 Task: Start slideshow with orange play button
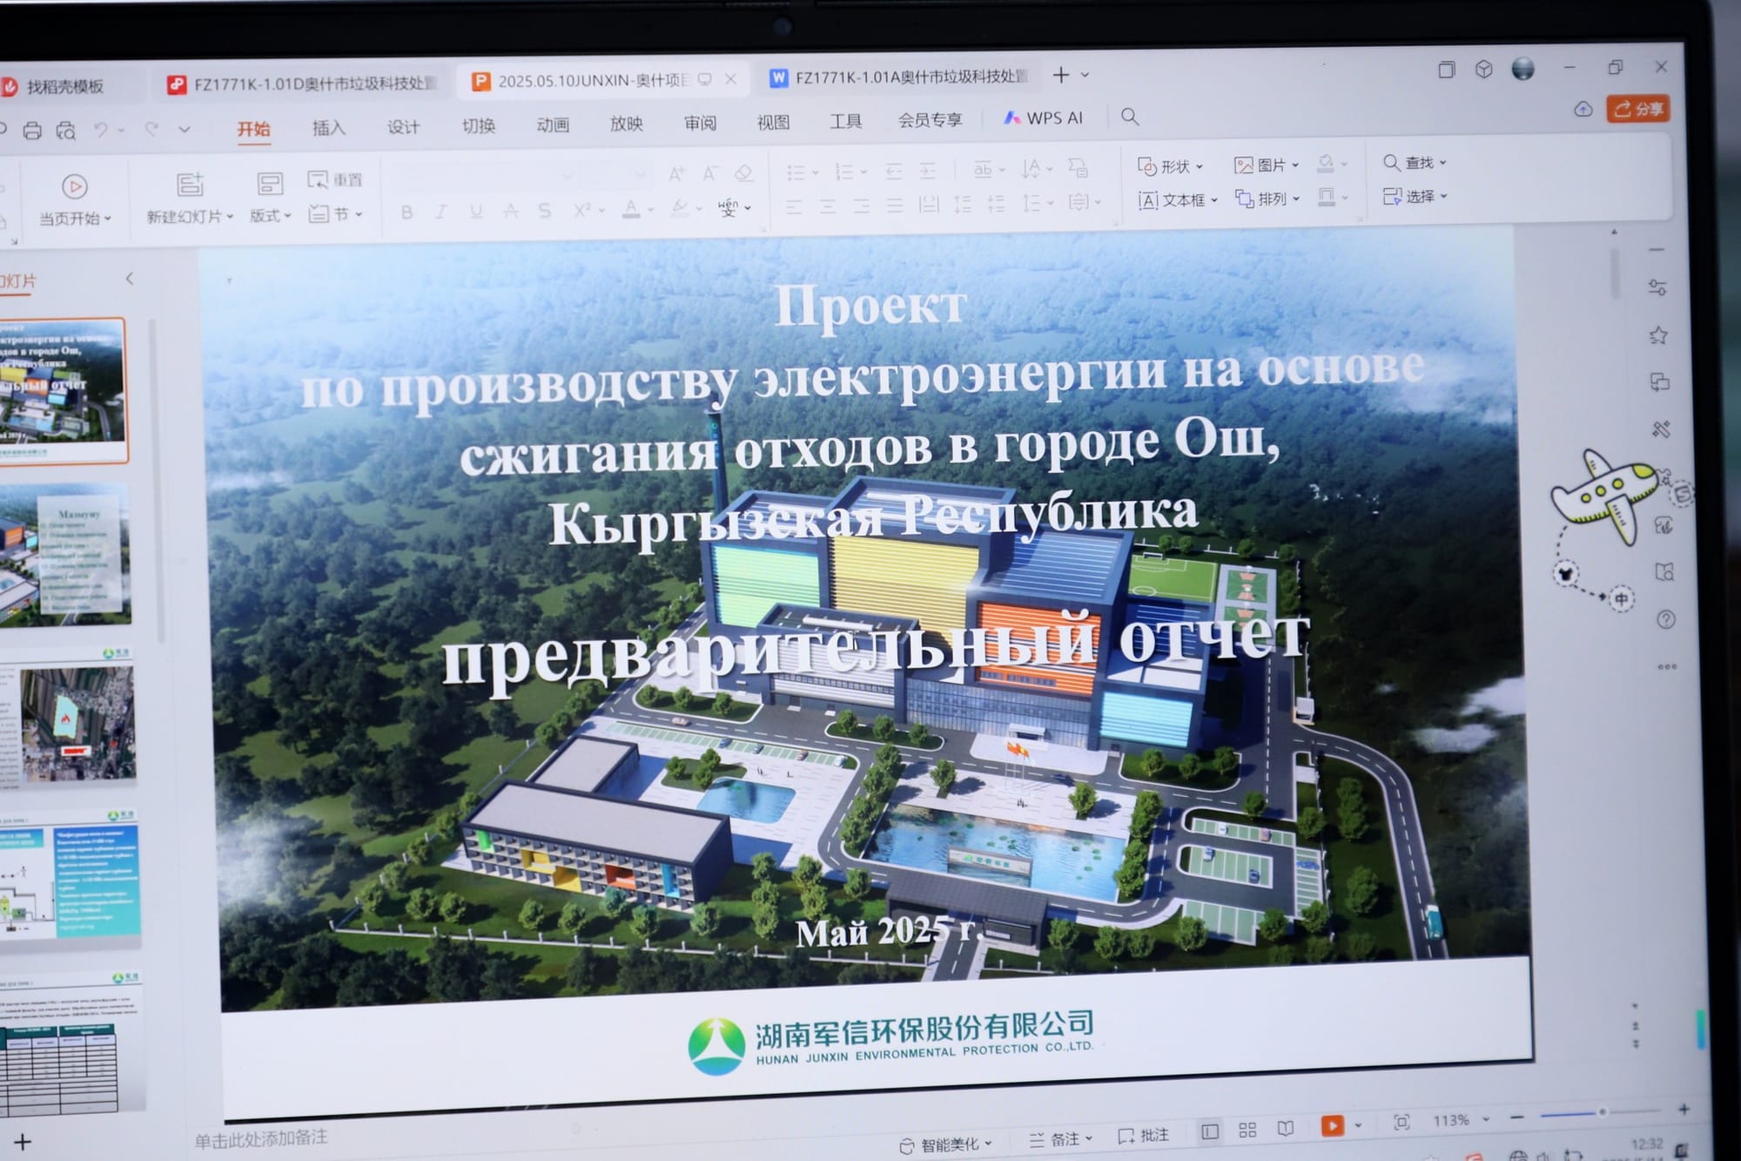(1332, 1125)
